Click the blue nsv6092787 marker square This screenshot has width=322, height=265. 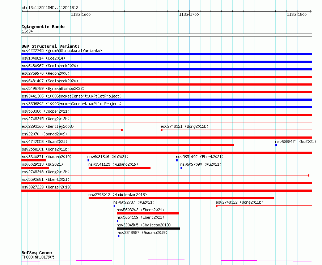click(x=114, y=206)
